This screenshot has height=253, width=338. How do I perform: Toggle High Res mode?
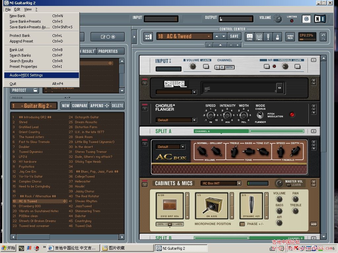click(290, 37)
